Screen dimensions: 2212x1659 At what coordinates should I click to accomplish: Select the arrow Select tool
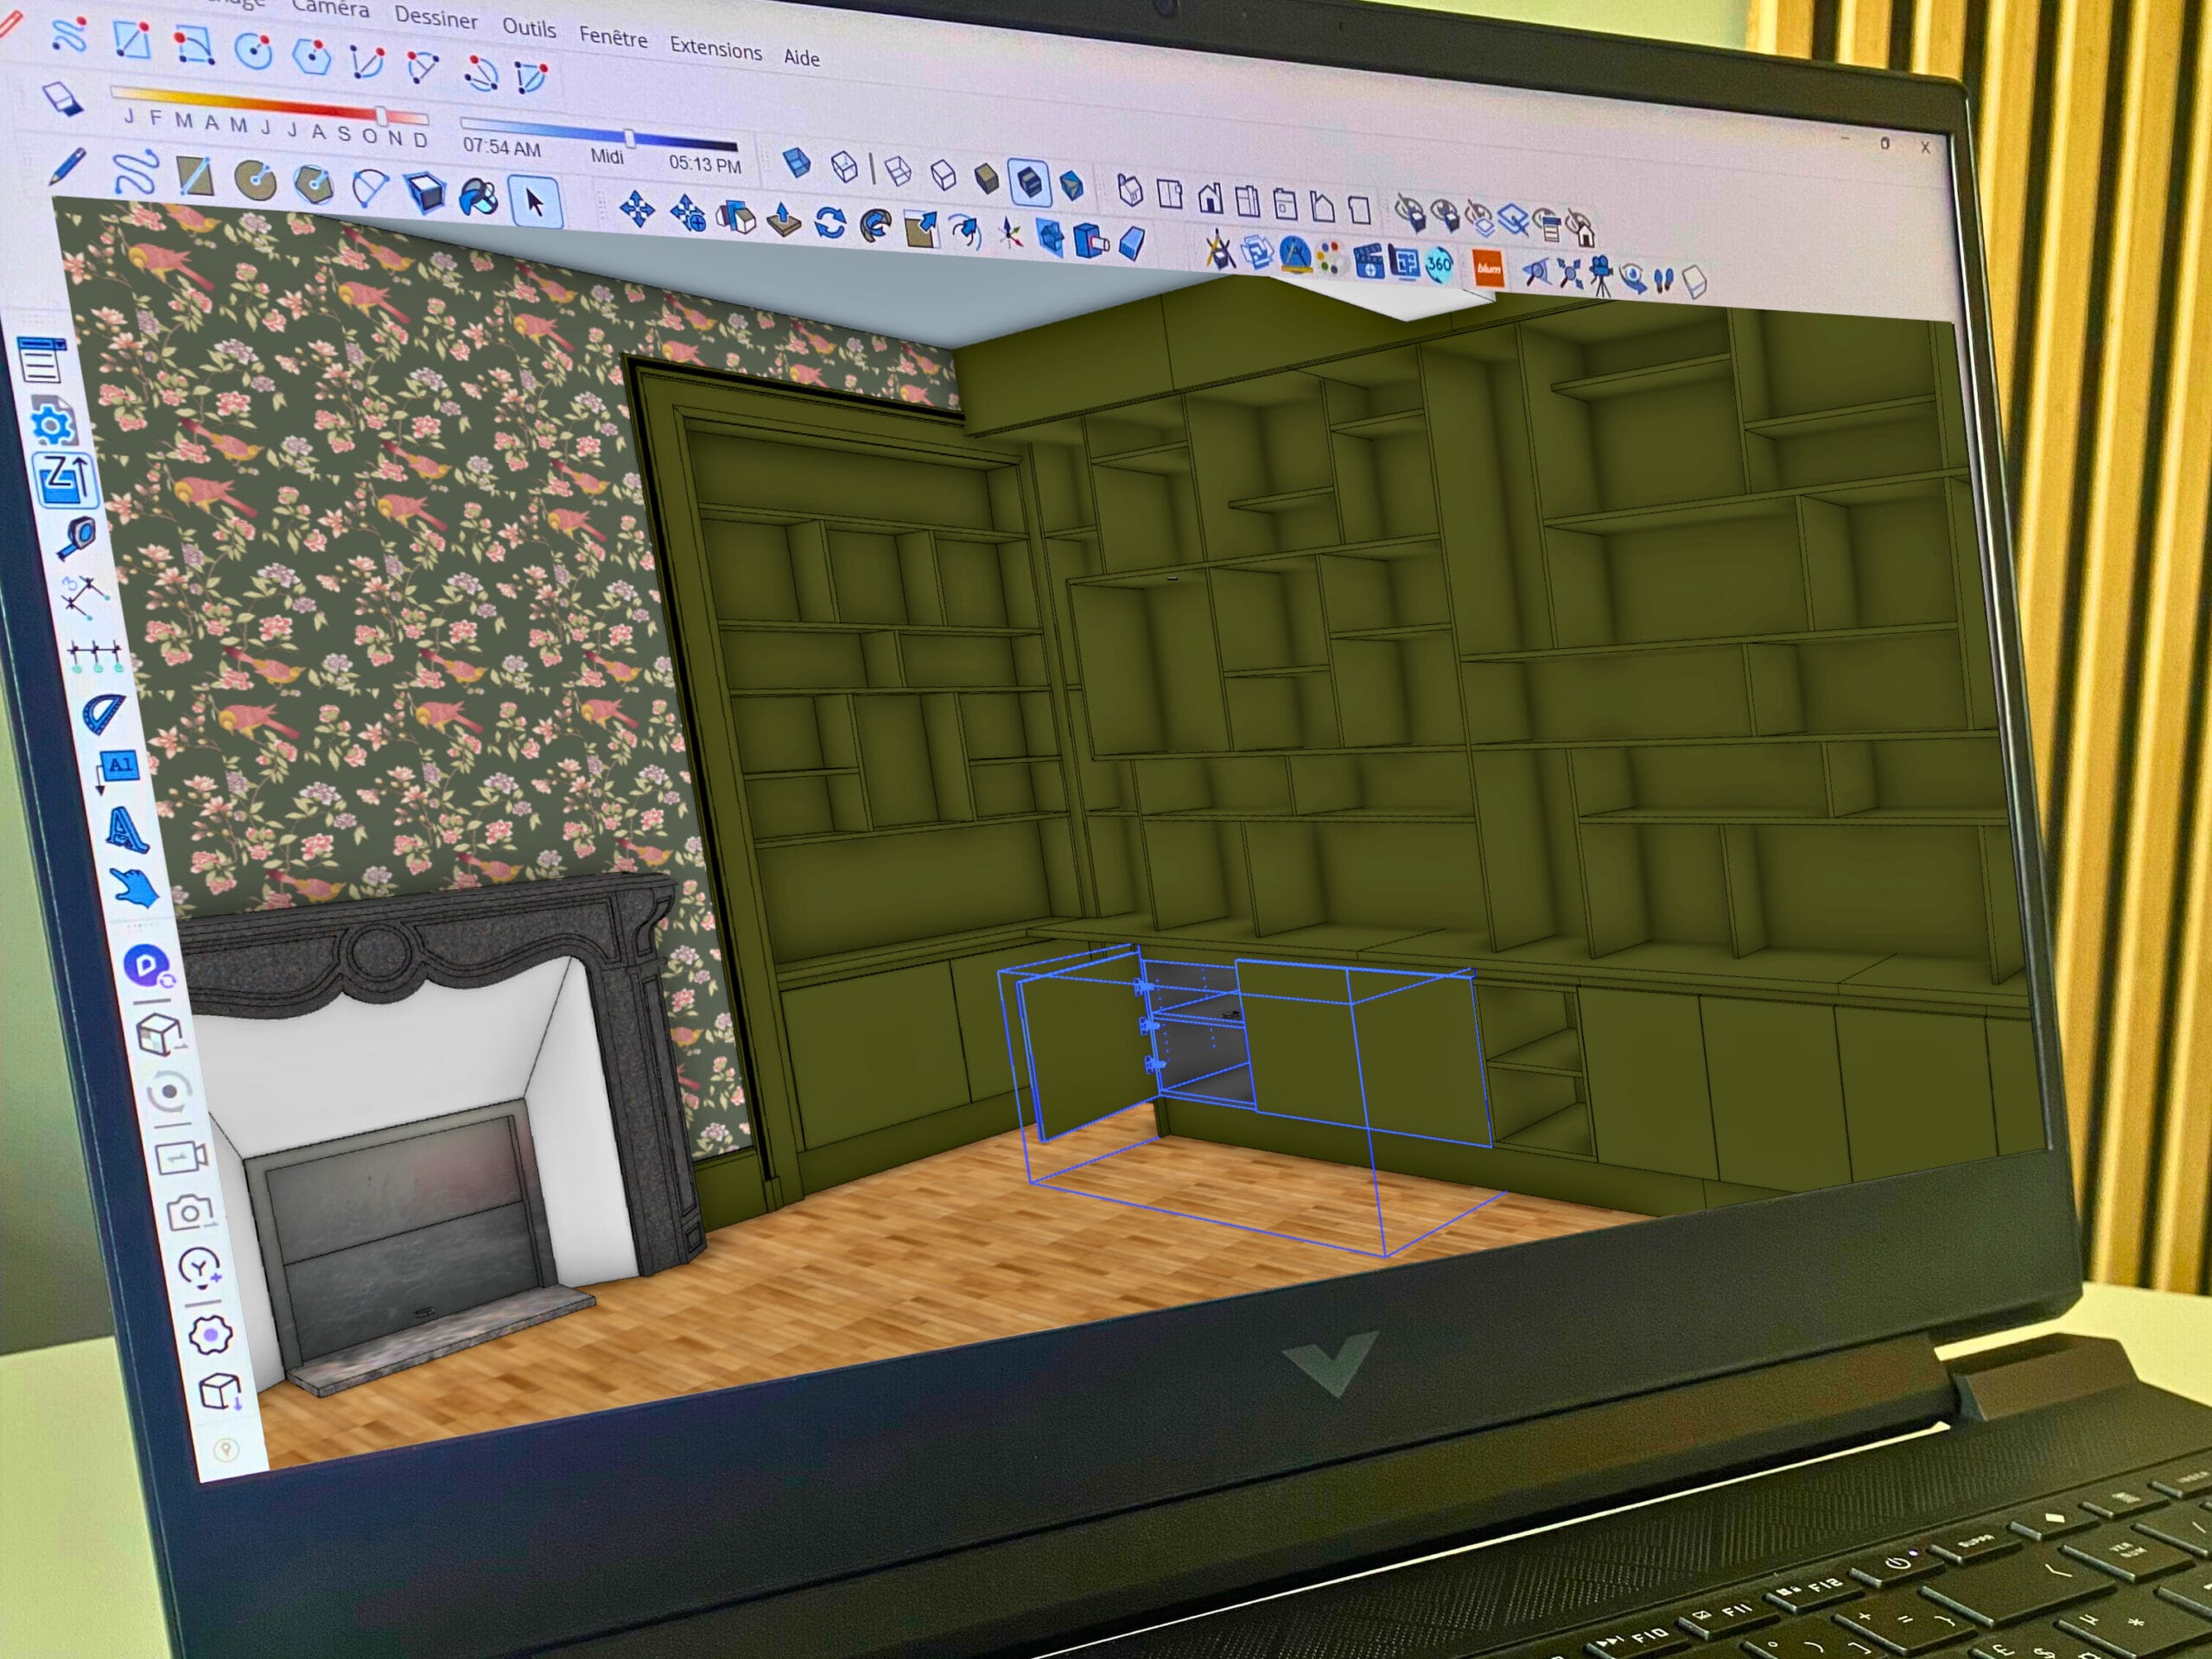tap(534, 202)
